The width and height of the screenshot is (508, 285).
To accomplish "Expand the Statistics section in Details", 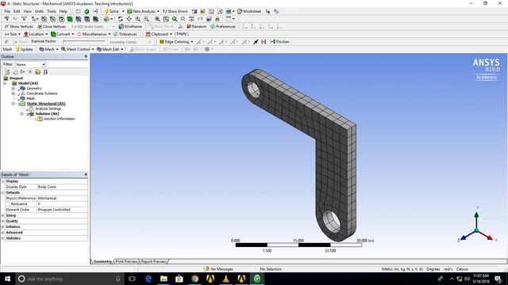I will [x=3, y=238].
